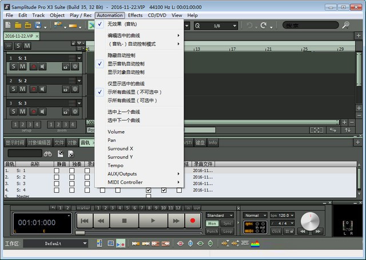Switch to the Info tab
Viewport: 366px width, 260px height.
[213, 143]
